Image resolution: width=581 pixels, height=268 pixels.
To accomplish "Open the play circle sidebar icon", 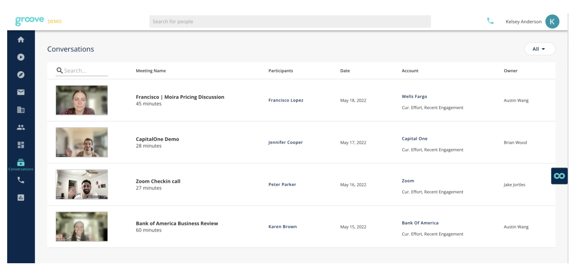I will point(21,57).
